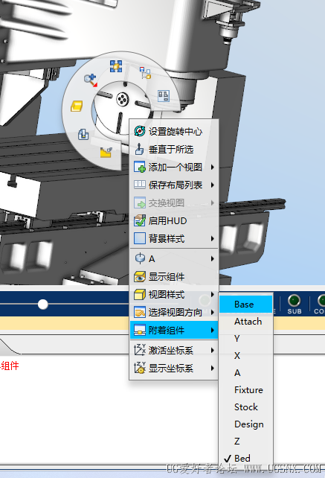
Task: Open the 保存布局列表 menu entry
Action: pyautogui.click(x=174, y=185)
